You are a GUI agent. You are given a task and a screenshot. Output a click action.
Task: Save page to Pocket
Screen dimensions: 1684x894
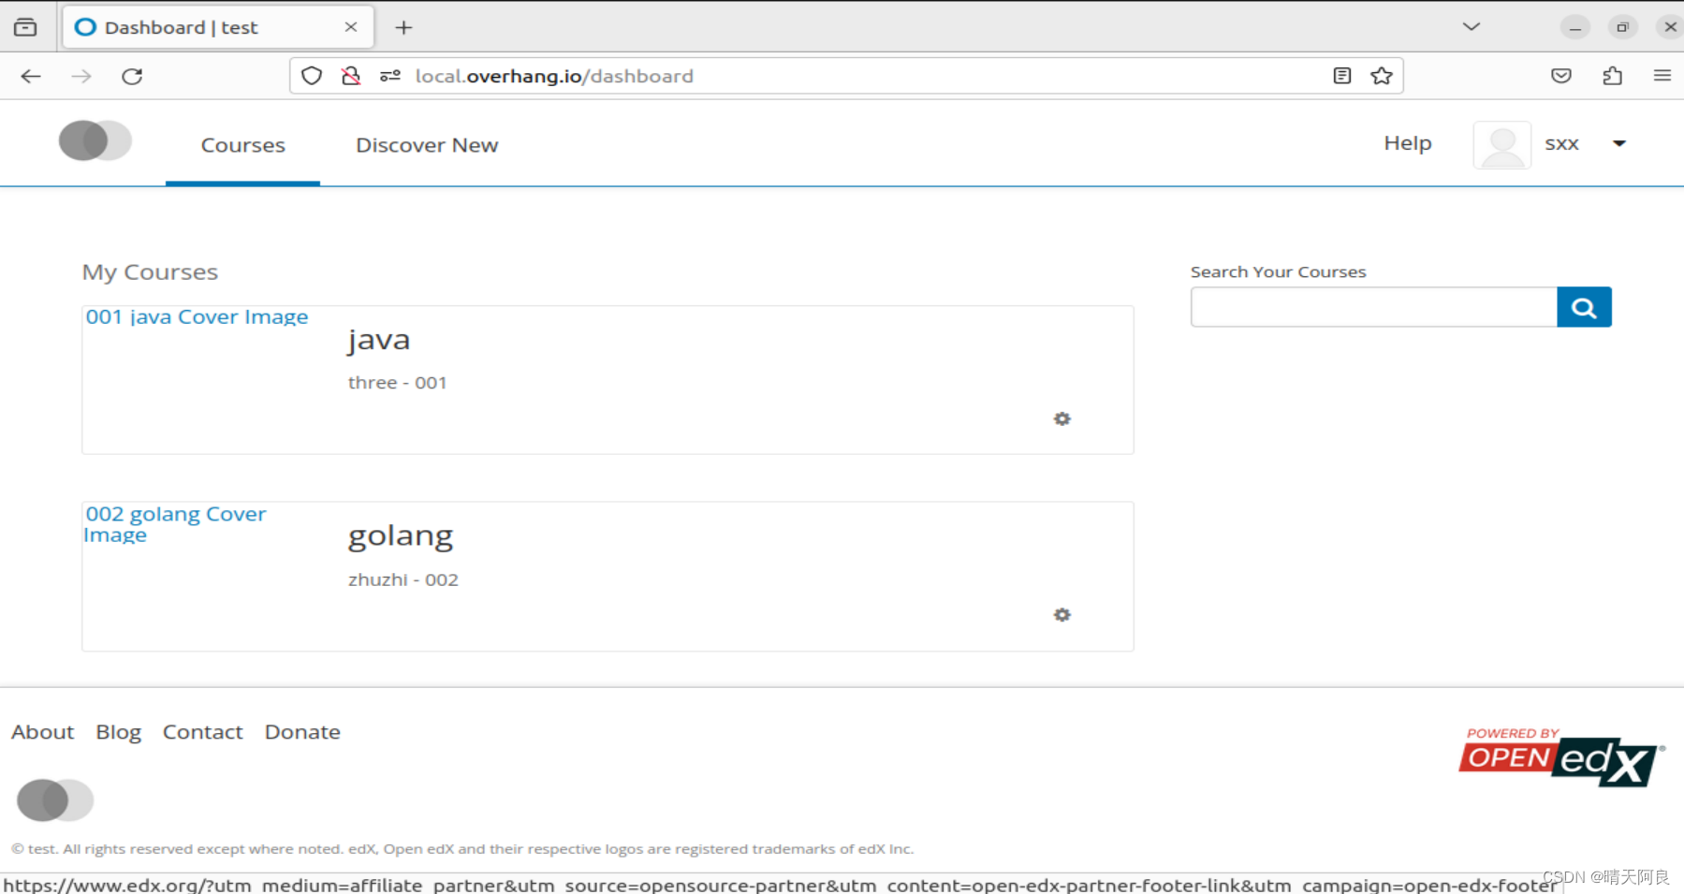coord(1560,76)
